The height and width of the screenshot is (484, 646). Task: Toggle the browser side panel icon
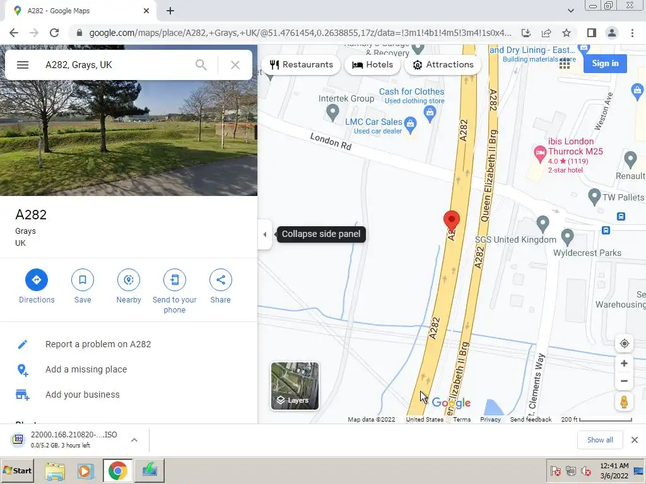tap(592, 33)
